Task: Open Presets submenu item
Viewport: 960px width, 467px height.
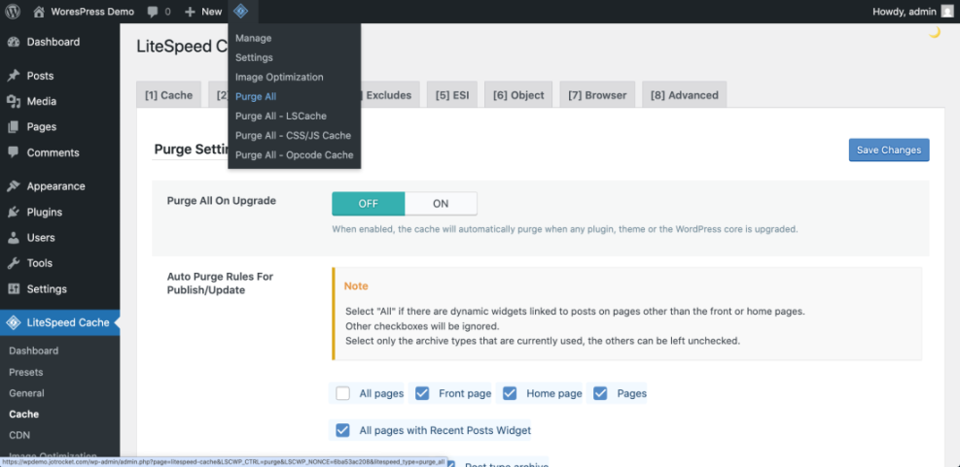Action: [x=25, y=372]
